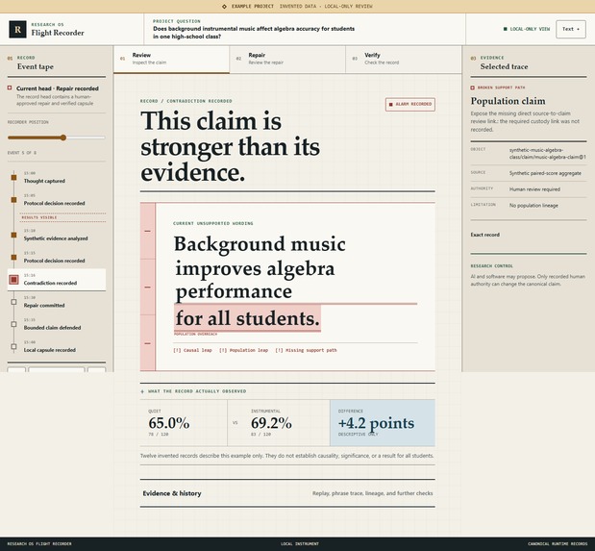This screenshot has width=595, height=551.
Task: Select the Local capsule recorded hollow marker
Action: (14, 346)
